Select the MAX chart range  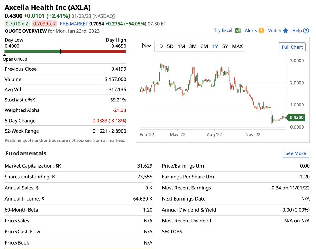click(x=237, y=46)
